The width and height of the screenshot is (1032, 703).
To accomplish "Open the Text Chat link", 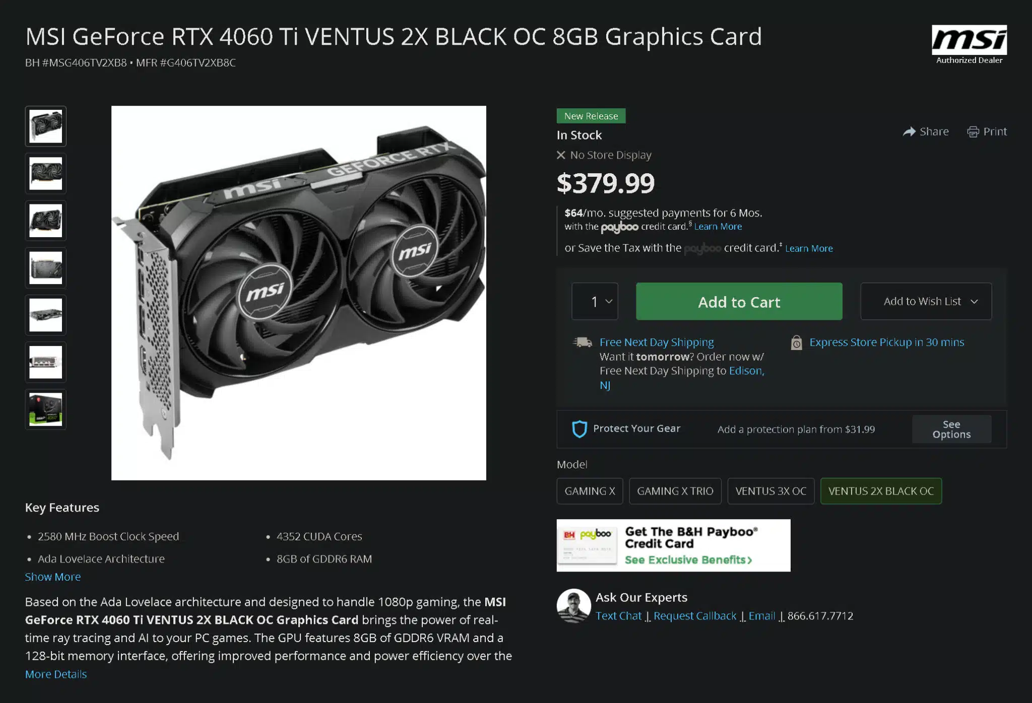I will 618,616.
